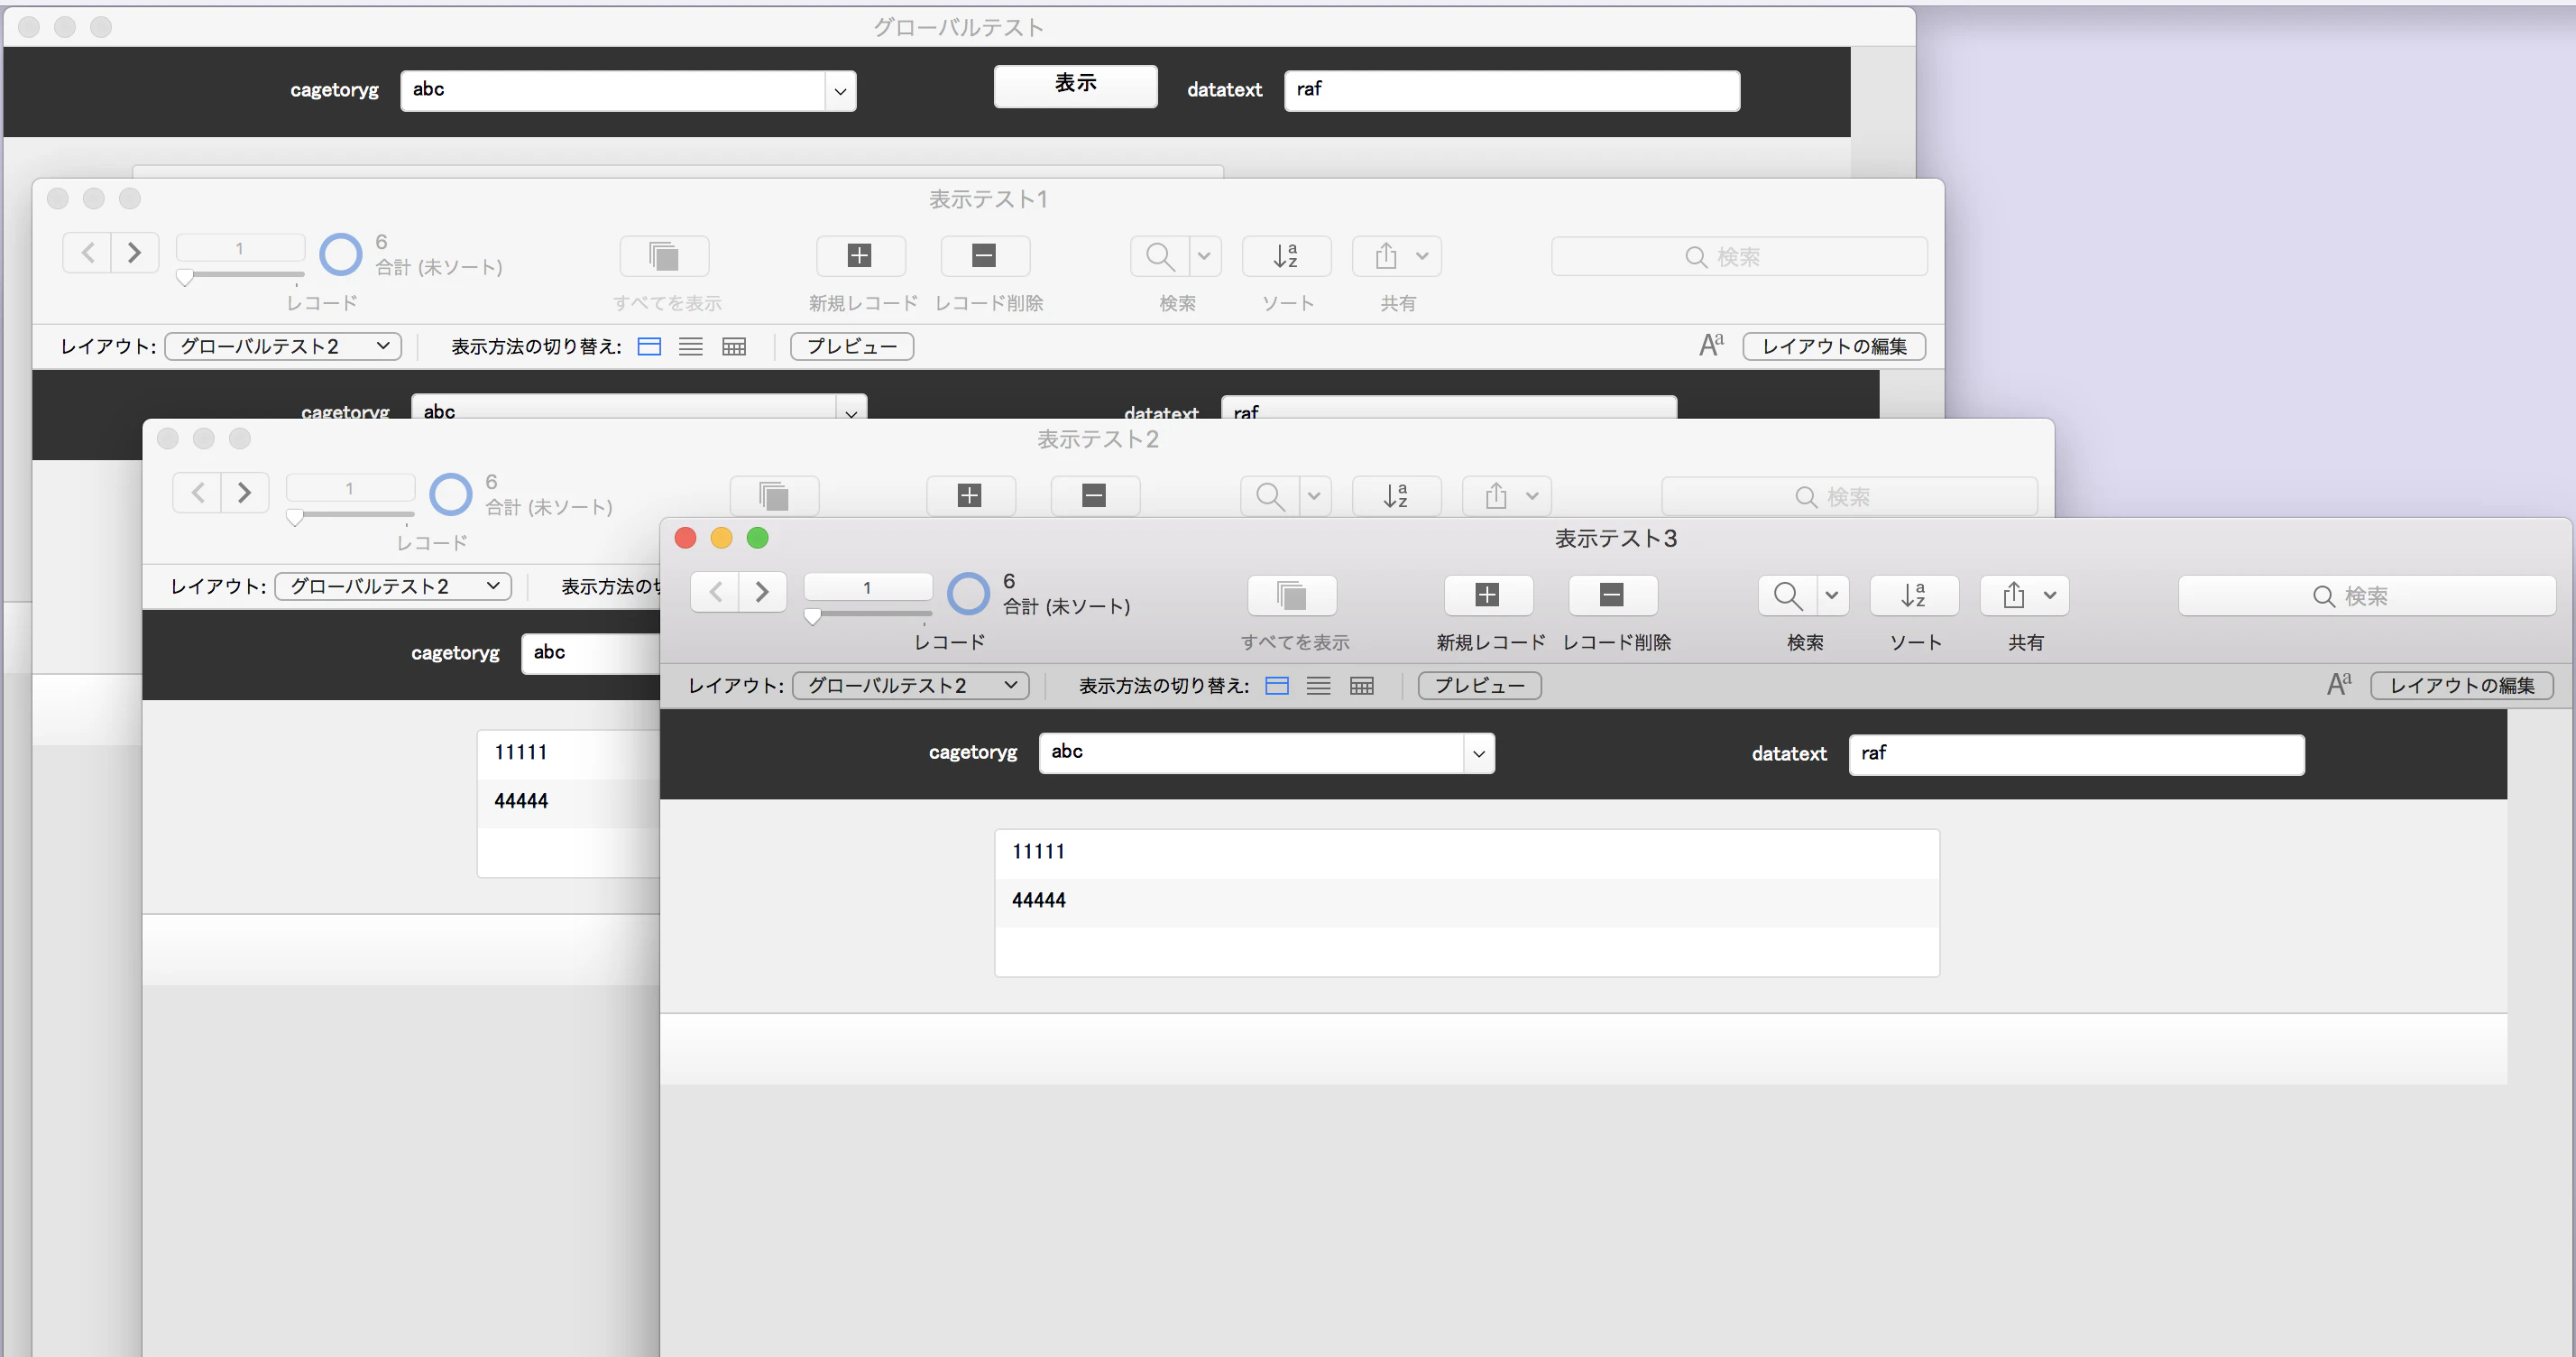Click プレビュー button in 表示テスト1
The width and height of the screenshot is (2576, 1357).
pos(852,346)
